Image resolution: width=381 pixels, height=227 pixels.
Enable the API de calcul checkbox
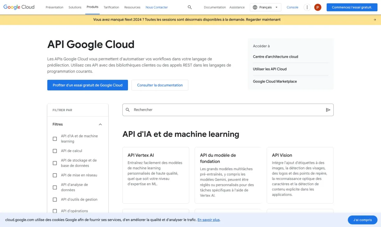pos(55,151)
